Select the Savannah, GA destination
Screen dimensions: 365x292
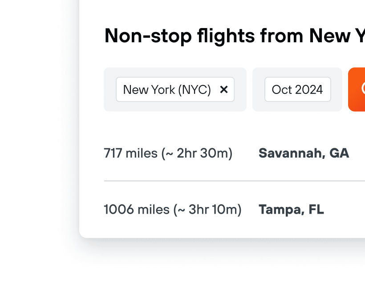tap(304, 153)
